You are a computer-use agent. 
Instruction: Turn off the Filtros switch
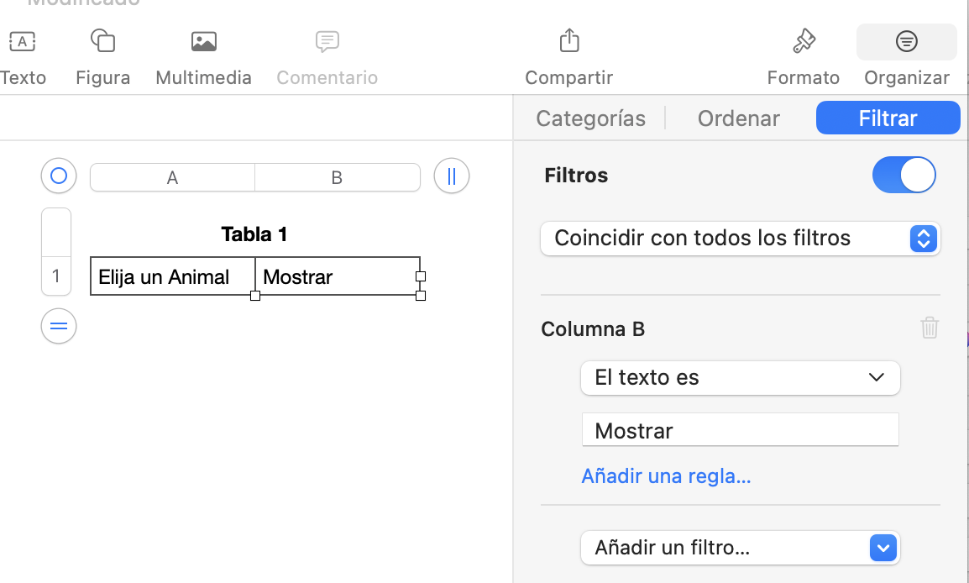(904, 175)
